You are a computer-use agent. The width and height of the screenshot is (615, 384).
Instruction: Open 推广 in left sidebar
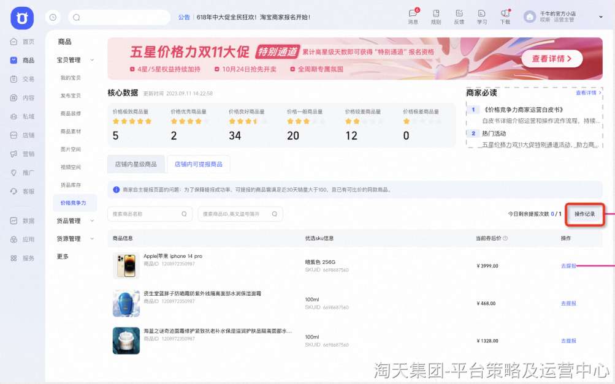click(23, 173)
